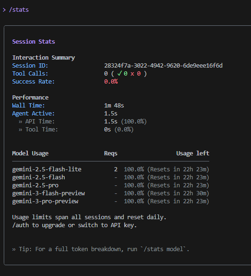Click the guillemet before API Time
The image size is (251, 276).
(20, 122)
